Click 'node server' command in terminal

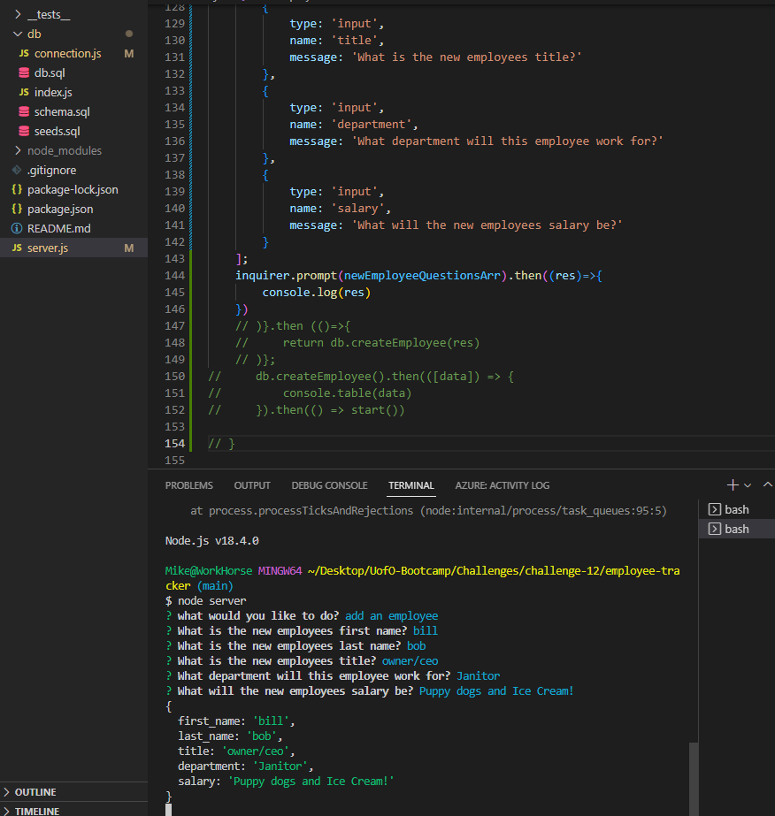(x=211, y=601)
